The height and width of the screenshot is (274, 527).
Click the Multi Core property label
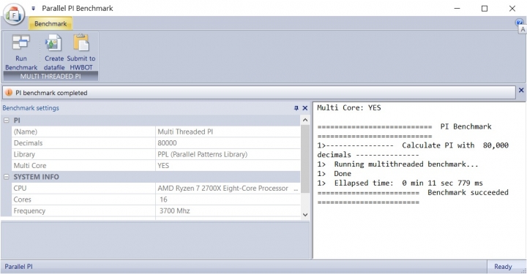pos(30,166)
